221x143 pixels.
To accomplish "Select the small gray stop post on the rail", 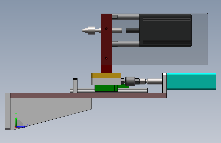I will [75, 86].
